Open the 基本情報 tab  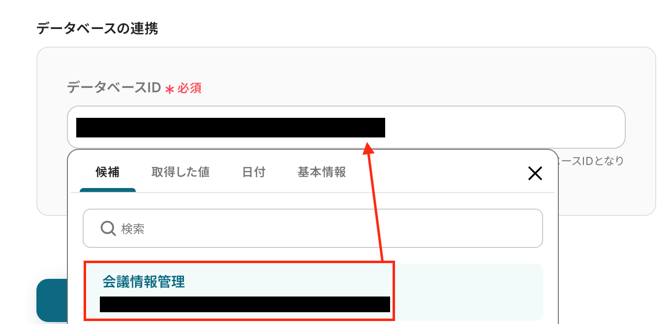[x=322, y=172]
